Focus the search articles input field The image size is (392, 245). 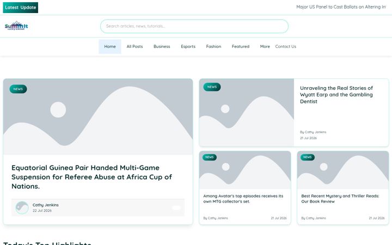[194, 26]
